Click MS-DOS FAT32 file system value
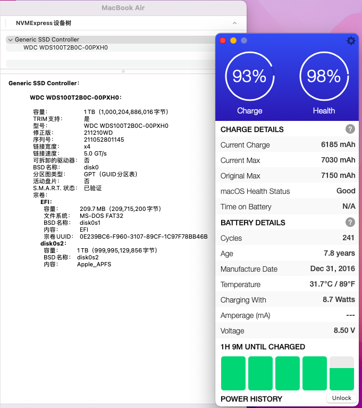The width and height of the screenshot is (362, 408). pos(102,216)
